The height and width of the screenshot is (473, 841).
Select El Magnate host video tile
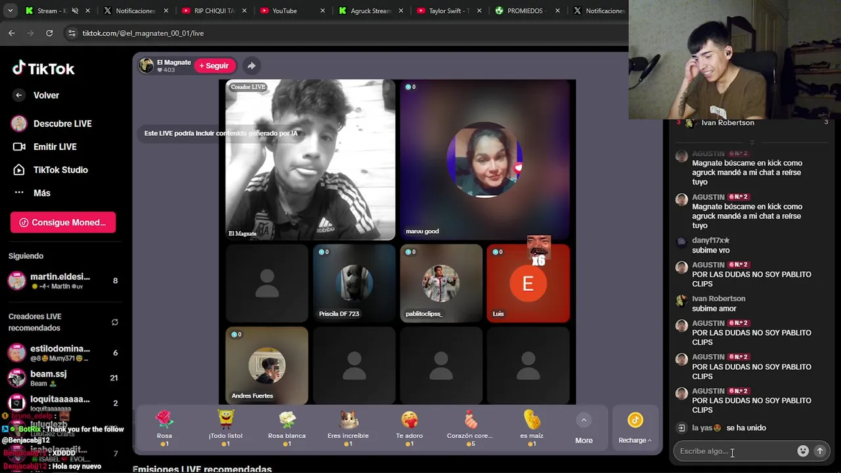(x=310, y=160)
